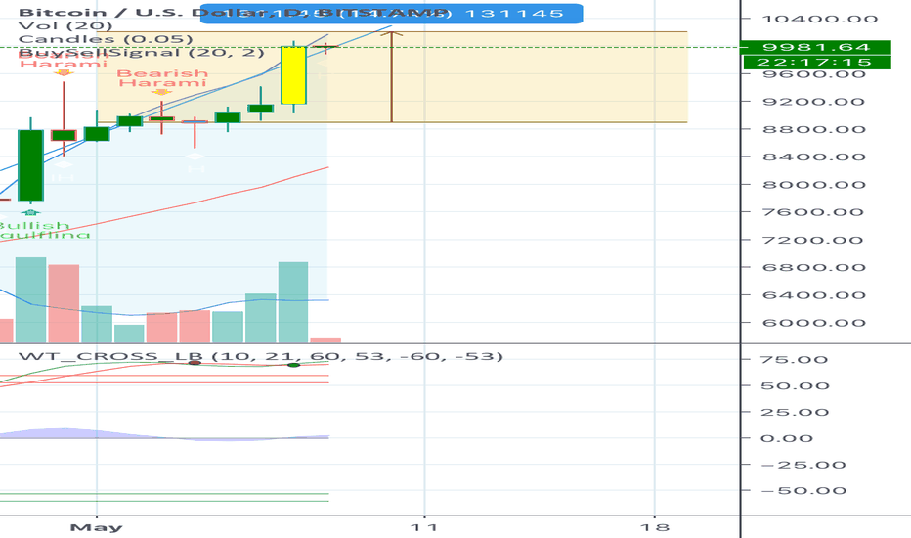Select the large green candle above Bullish label
The image size is (911, 538).
tap(30, 165)
